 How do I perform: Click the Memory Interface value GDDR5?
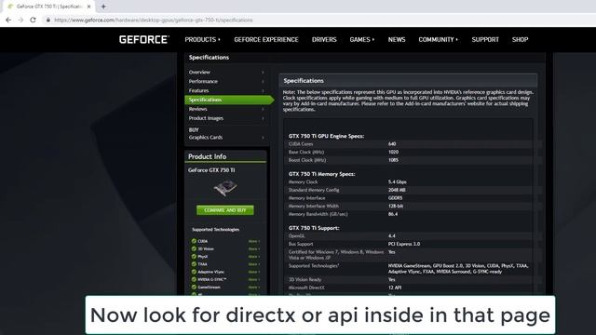point(395,198)
